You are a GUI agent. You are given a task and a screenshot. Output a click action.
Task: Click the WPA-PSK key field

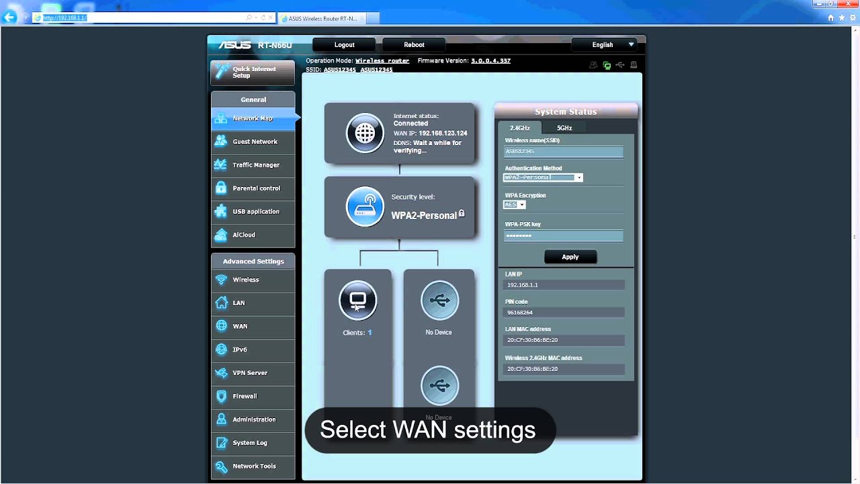[x=564, y=236]
